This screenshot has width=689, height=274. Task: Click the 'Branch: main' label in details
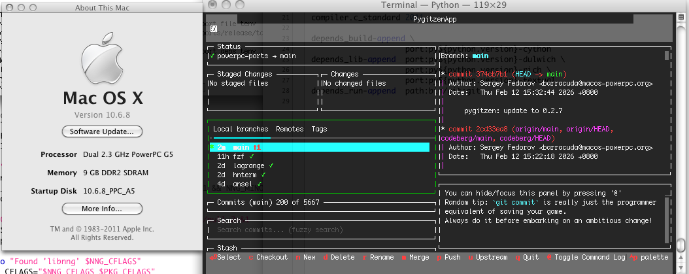(x=465, y=56)
